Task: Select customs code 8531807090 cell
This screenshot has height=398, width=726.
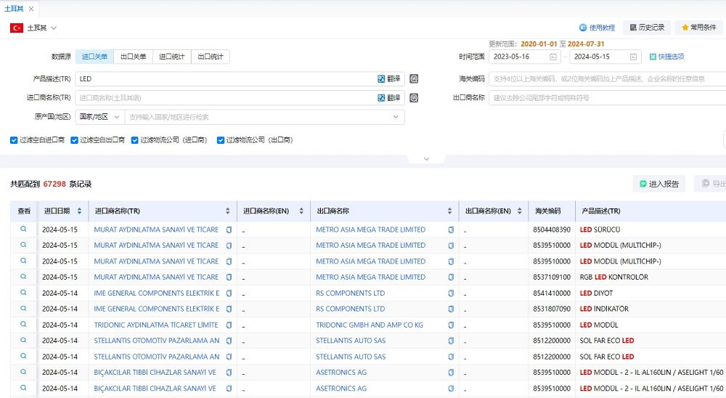Action: click(x=552, y=309)
